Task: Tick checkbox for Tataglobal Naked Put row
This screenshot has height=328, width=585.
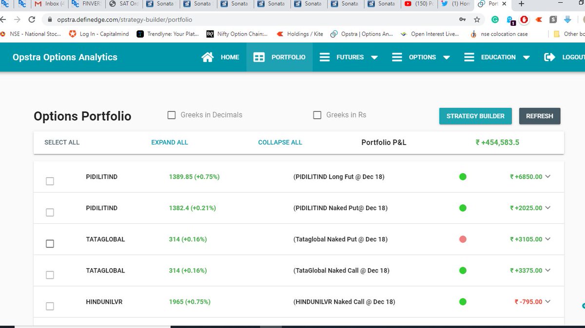Action: (50, 243)
